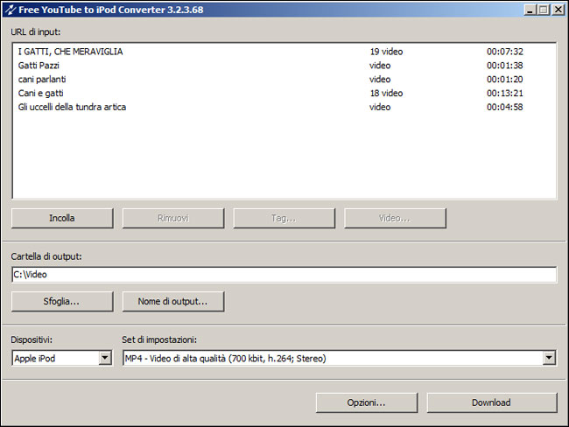Click the Rimuovi button
Screen dimensions: 569x427
click(172, 218)
